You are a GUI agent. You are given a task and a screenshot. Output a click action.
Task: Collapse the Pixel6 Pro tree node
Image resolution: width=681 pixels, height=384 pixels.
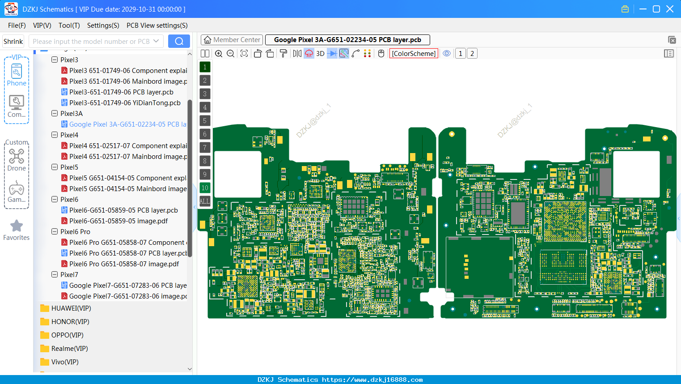(x=55, y=231)
